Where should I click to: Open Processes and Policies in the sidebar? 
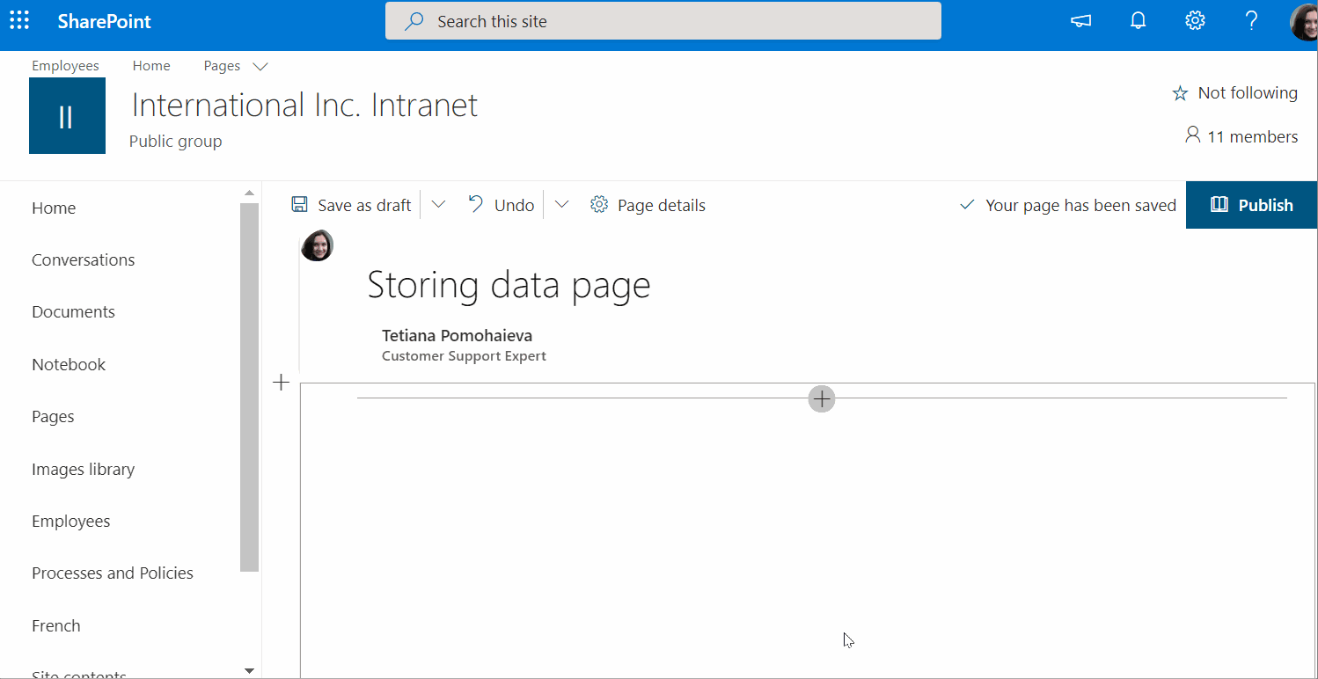(112, 573)
